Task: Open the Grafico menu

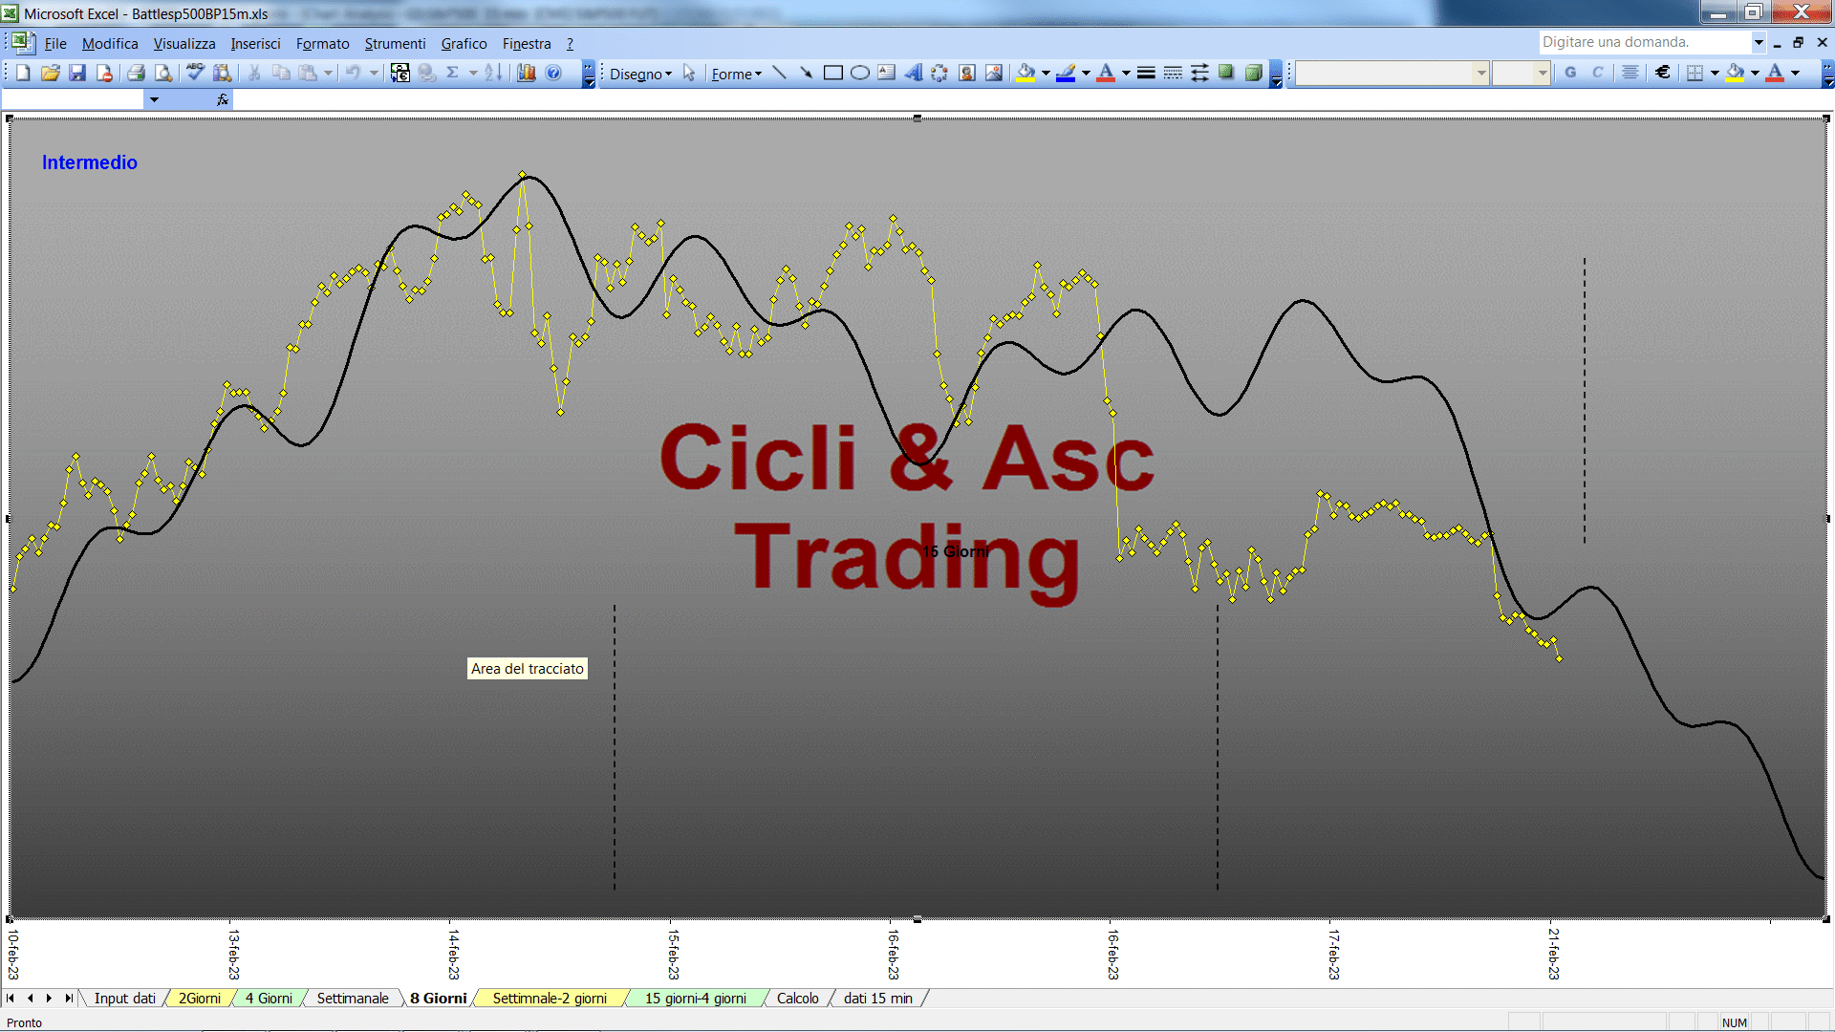Action: tap(464, 43)
